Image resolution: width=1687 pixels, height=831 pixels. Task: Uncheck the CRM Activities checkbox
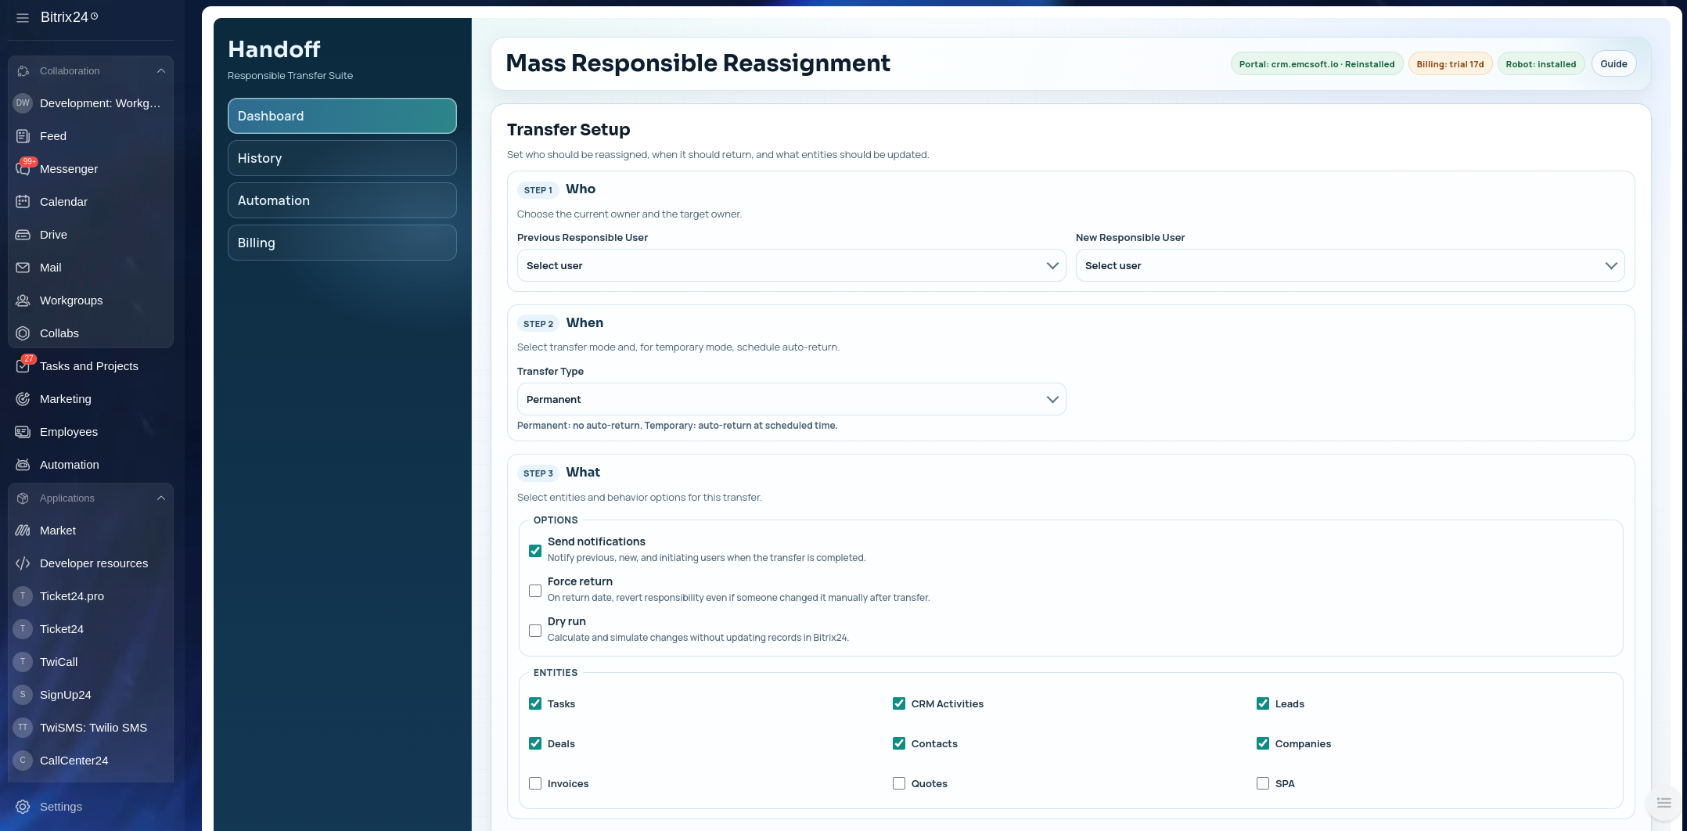point(899,703)
